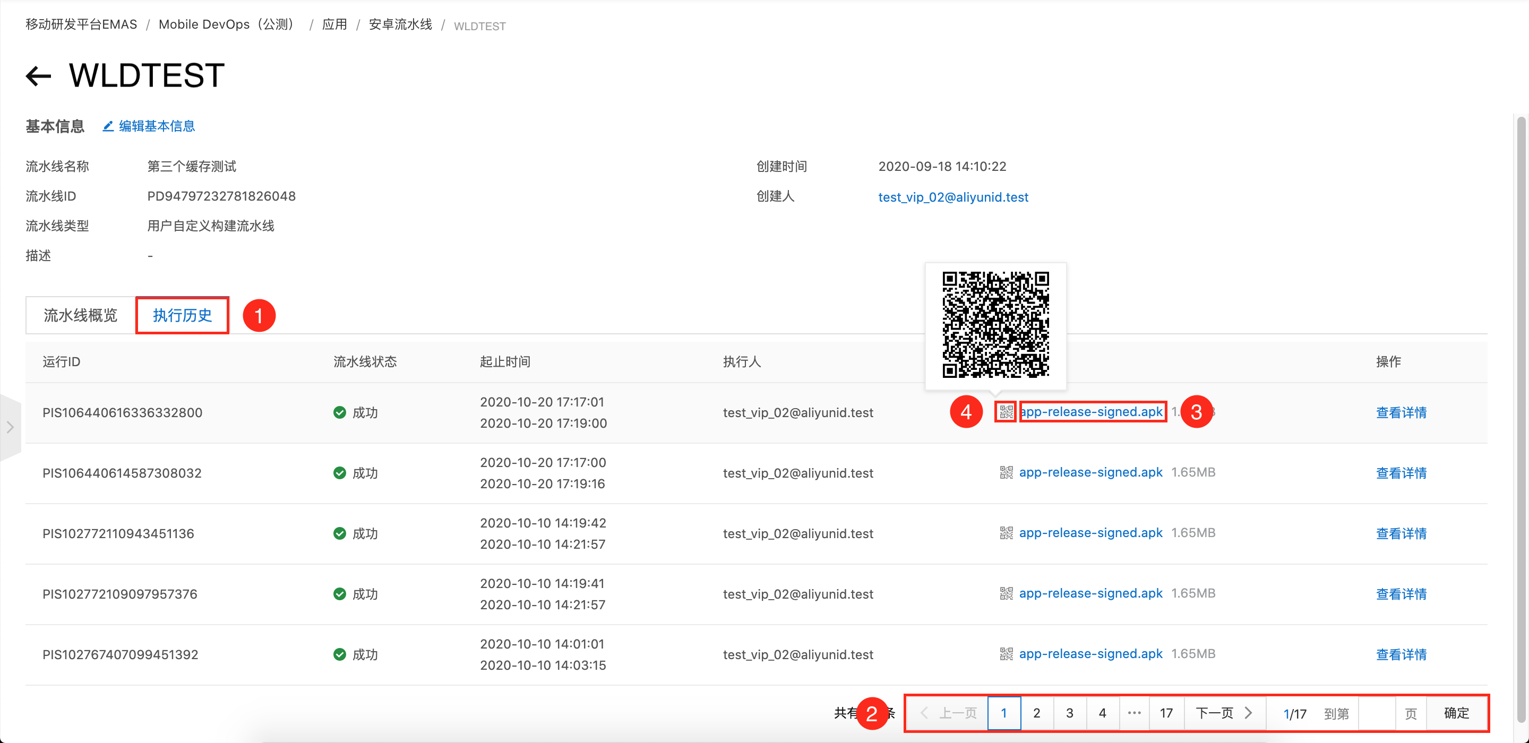This screenshot has width=1529, height=743.
Task: Download apk from run PIS102772110943451136
Action: point(1090,533)
